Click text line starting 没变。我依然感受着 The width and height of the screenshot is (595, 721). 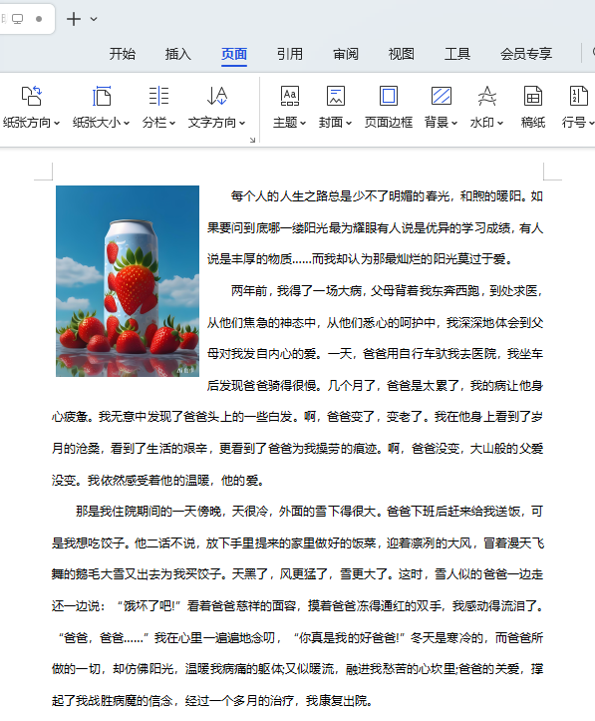pyautogui.click(x=159, y=481)
